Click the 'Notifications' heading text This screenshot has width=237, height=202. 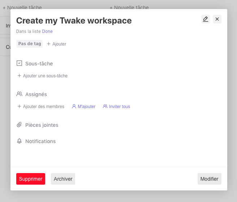click(x=40, y=141)
